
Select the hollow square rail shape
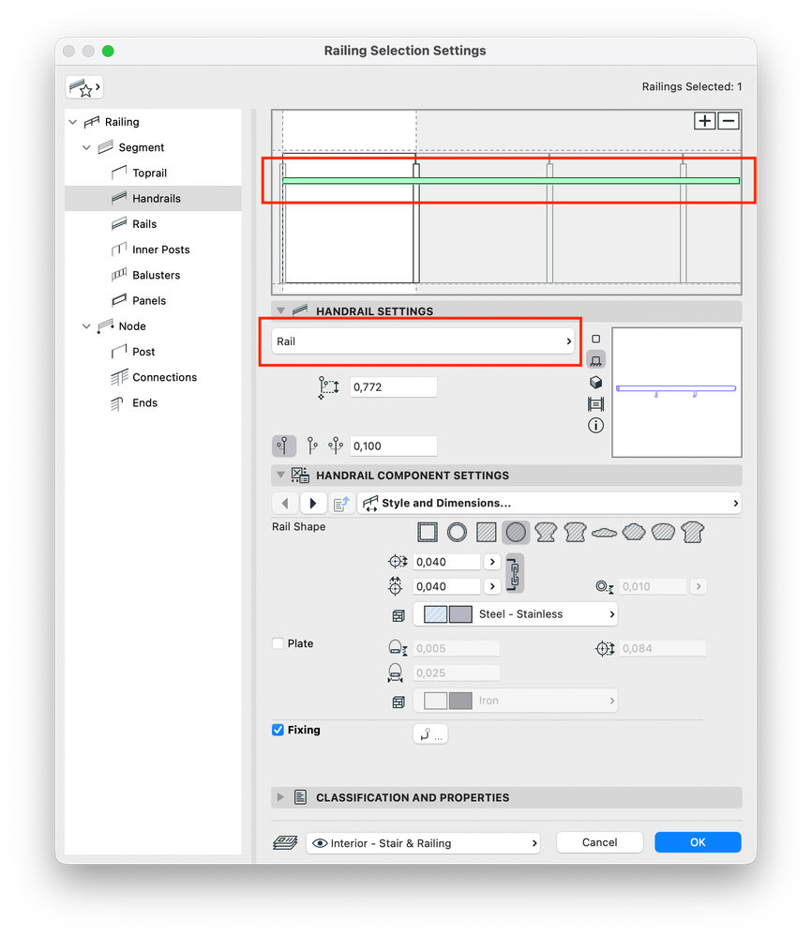(428, 532)
